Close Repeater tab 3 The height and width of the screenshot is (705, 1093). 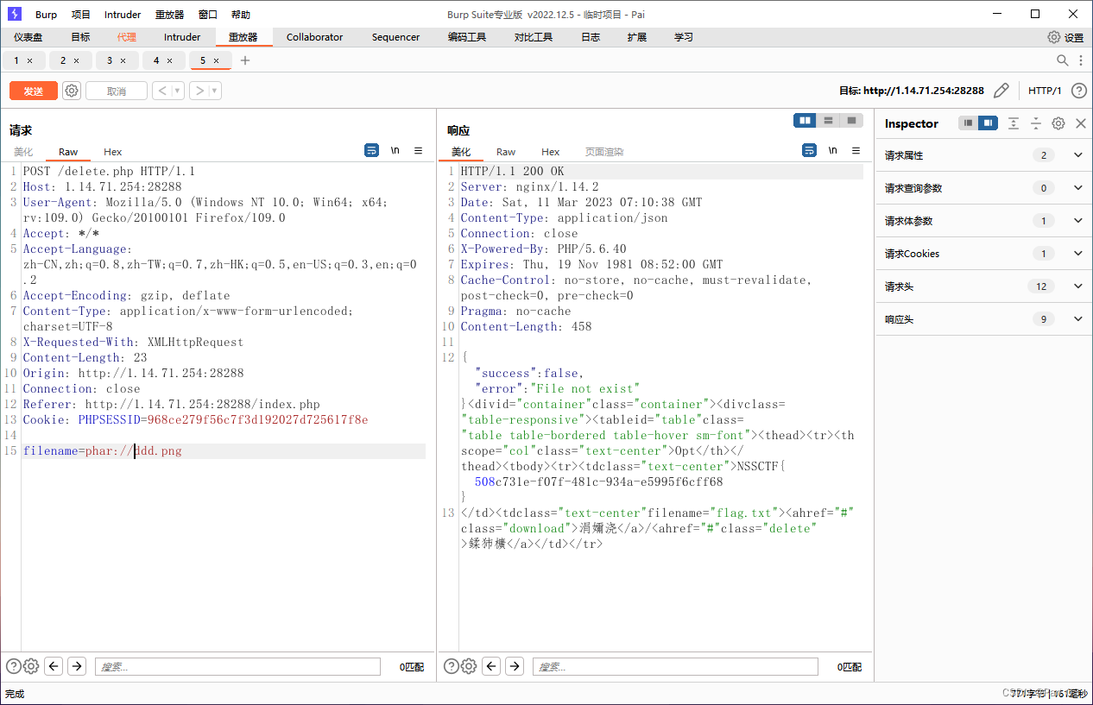coord(123,60)
